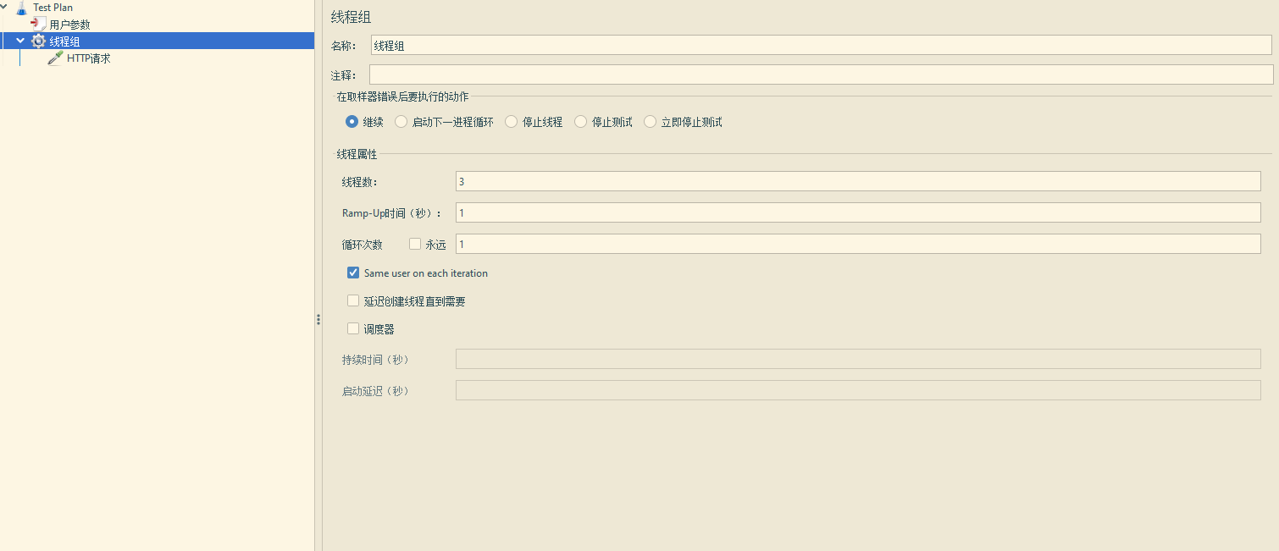The height and width of the screenshot is (551, 1279).
Task: Click the 在取样器错误后要执行的动作 label
Action: coord(402,96)
